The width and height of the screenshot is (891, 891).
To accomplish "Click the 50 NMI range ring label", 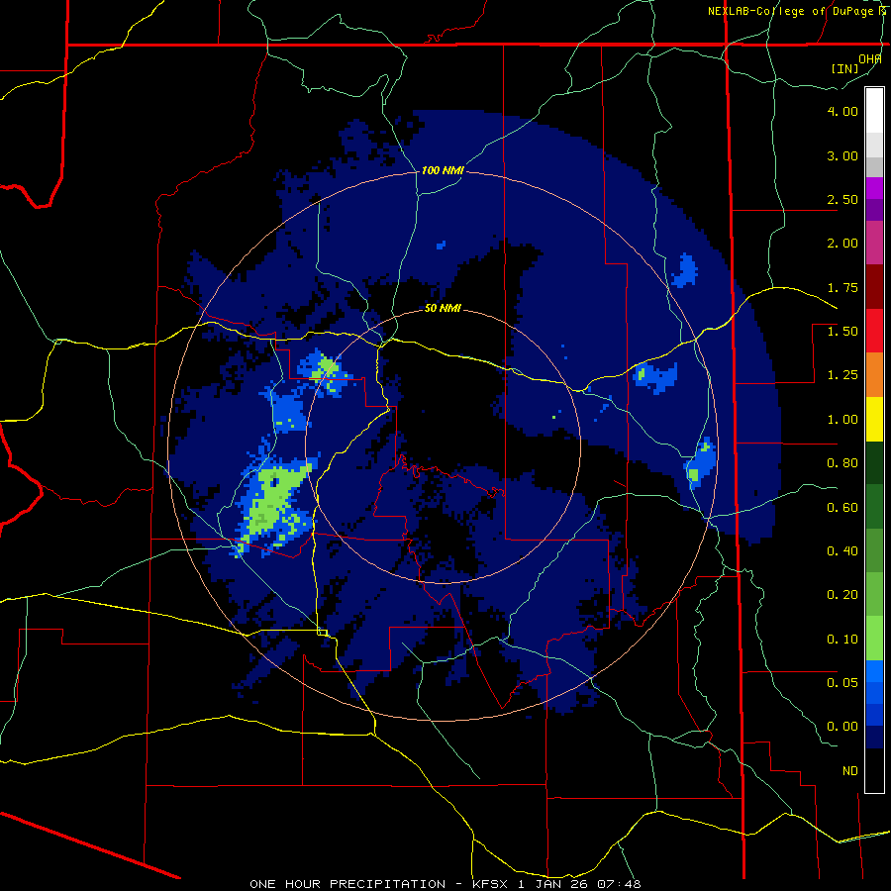I will tap(443, 309).
